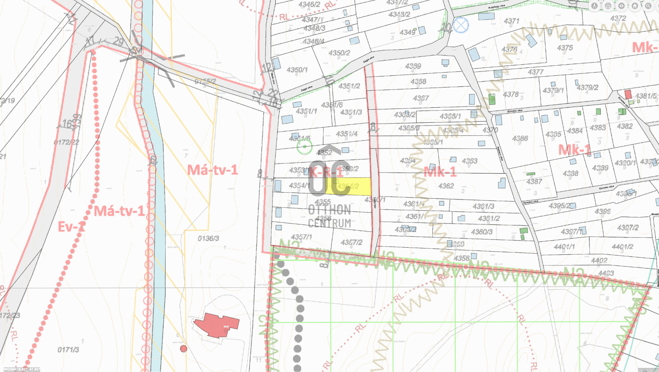Click parcel 4350/1 label
The height and width of the screenshot is (372, 659).
click(x=297, y=70)
